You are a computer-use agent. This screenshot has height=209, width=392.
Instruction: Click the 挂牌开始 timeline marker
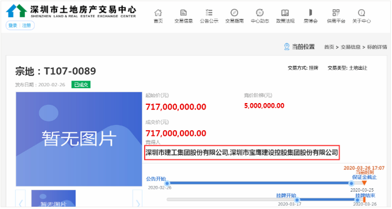[297, 200]
